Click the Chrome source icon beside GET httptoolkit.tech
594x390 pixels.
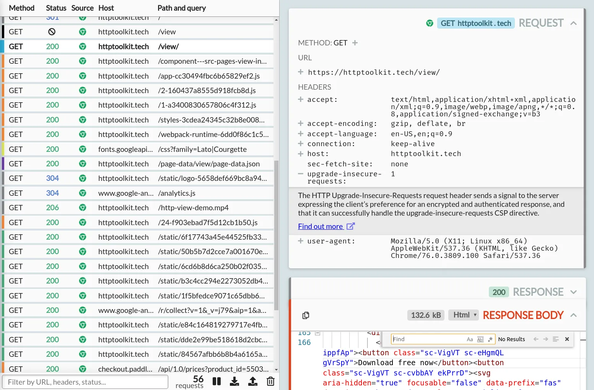pyautogui.click(x=430, y=23)
